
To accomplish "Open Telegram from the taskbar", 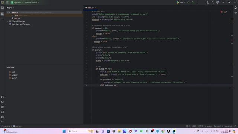I will [158, 131].
